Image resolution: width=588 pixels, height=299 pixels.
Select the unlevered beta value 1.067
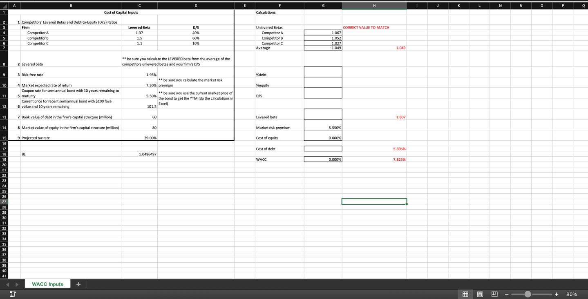click(x=323, y=33)
